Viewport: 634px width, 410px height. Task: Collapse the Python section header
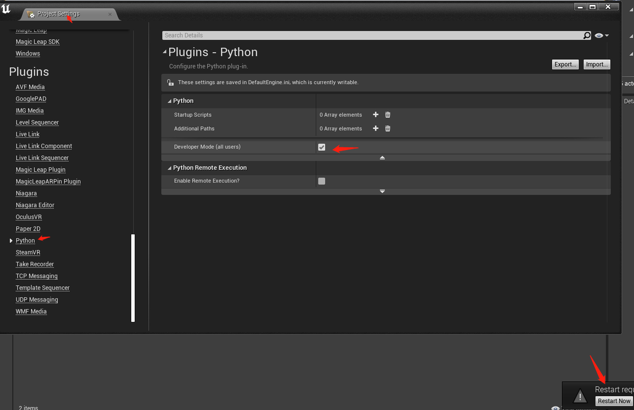click(169, 101)
